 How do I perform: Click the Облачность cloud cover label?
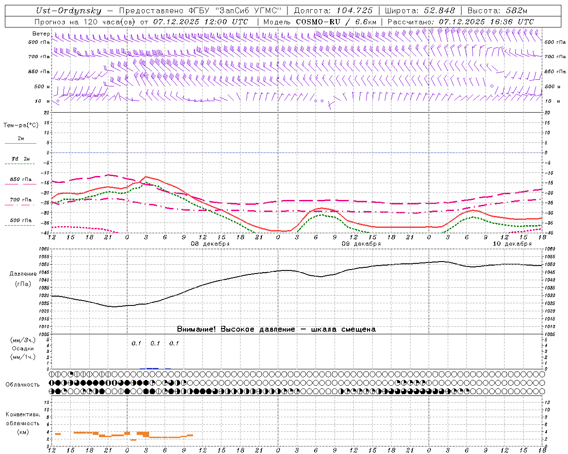[23, 384]
